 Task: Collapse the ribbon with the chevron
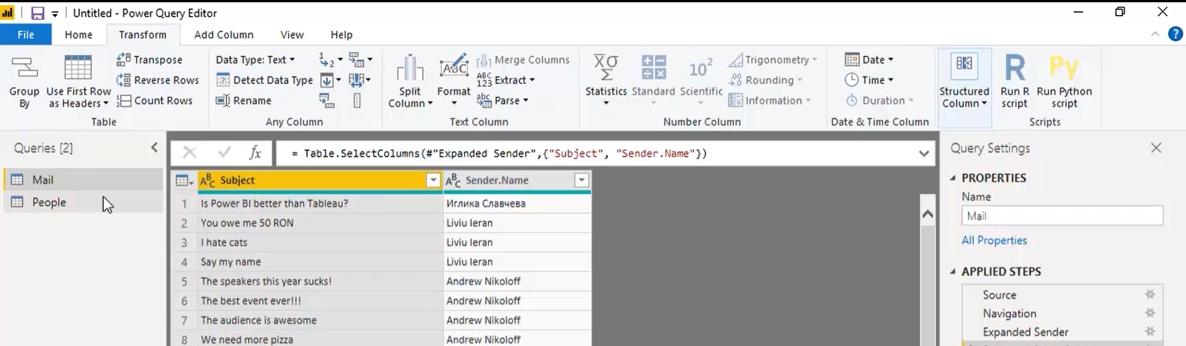click(x=1155, y=34)
